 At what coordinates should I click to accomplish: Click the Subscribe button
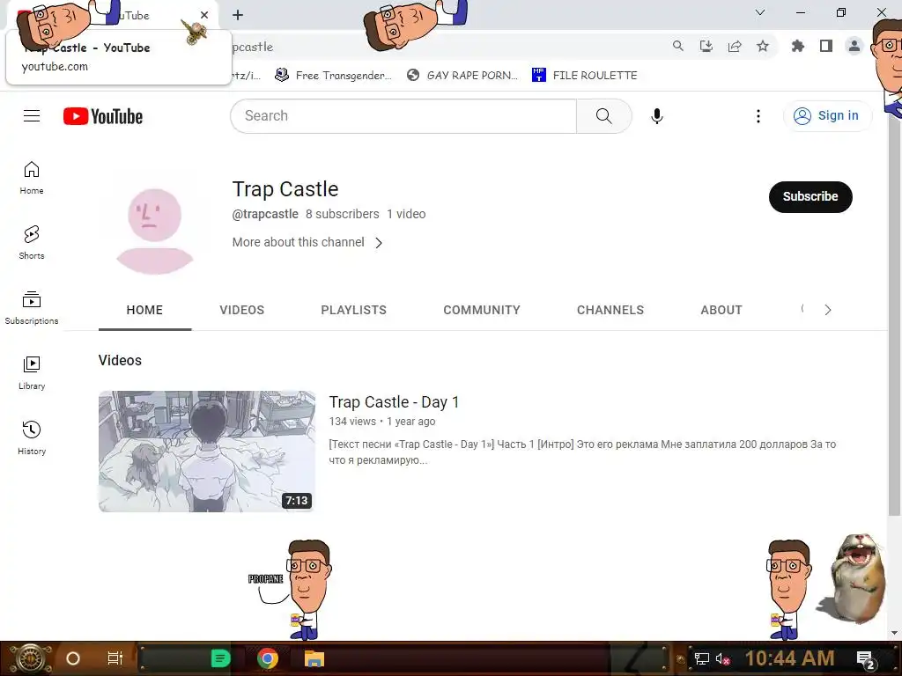click(x=810, y=196)
